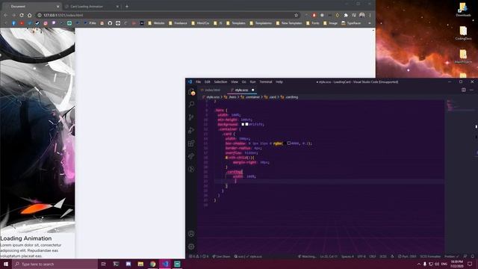Click the Split Editor icon in VS Code

point(463,90)
